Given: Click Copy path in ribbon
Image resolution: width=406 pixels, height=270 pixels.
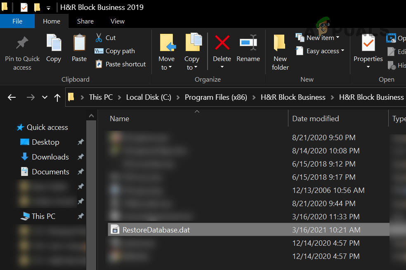Looking at the screenshot, I should click(115, 51).
